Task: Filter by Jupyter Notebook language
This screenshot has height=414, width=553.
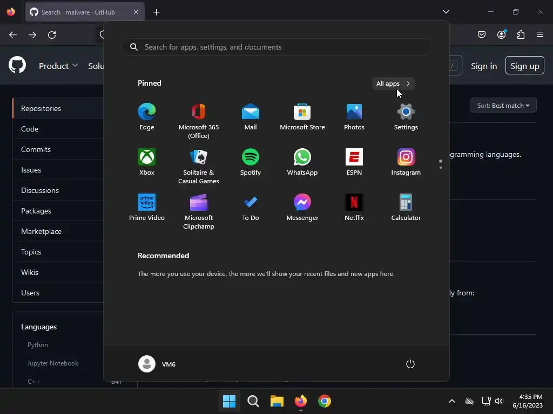Action: [x=53, y=363]
